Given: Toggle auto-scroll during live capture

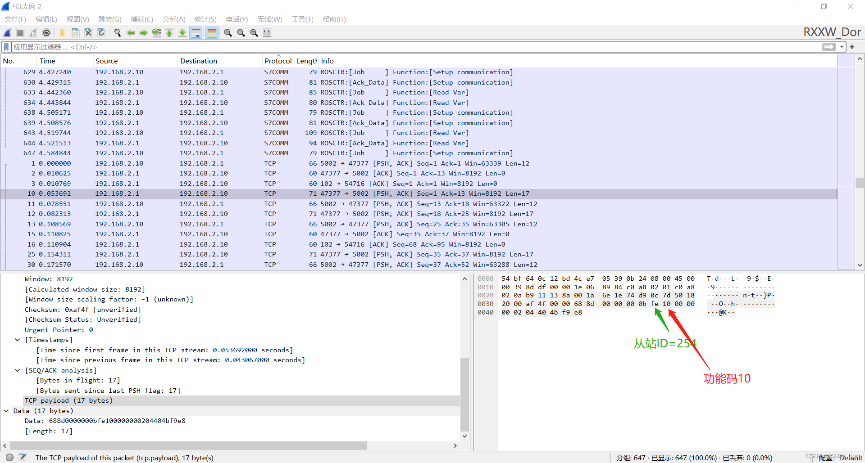Looking at the screenshot, I should (197, 32).
